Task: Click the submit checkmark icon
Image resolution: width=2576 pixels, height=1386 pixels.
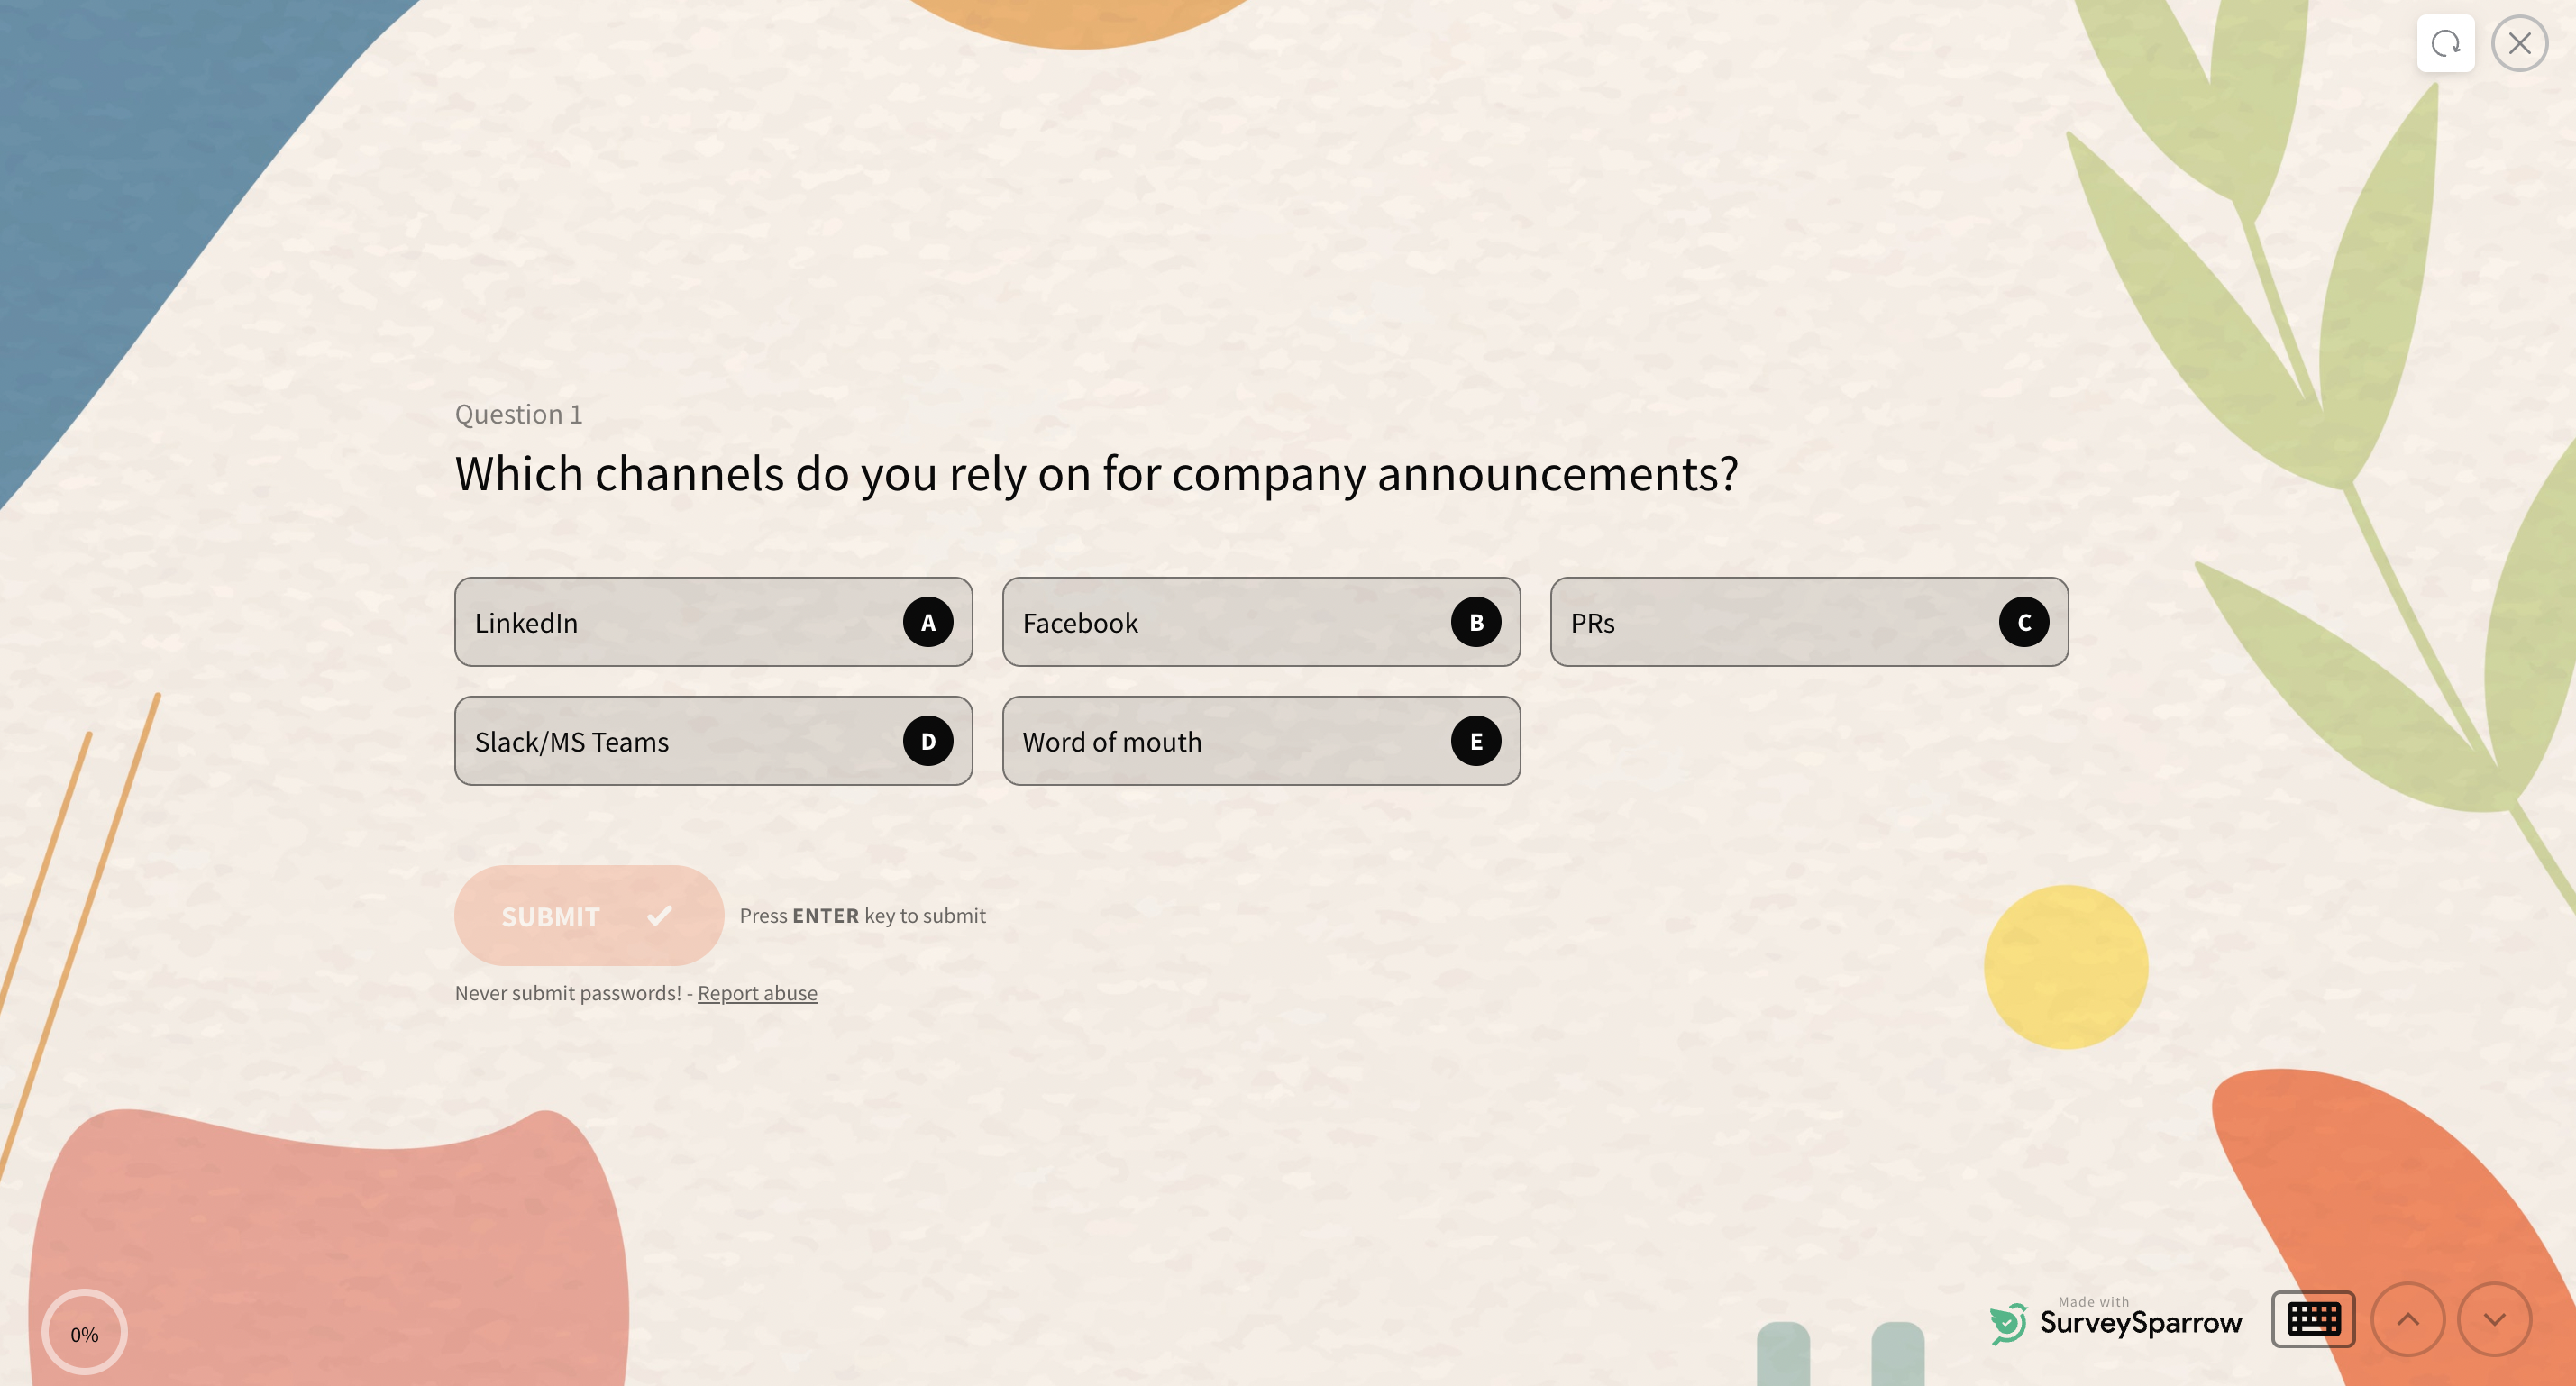Action: 661,915
